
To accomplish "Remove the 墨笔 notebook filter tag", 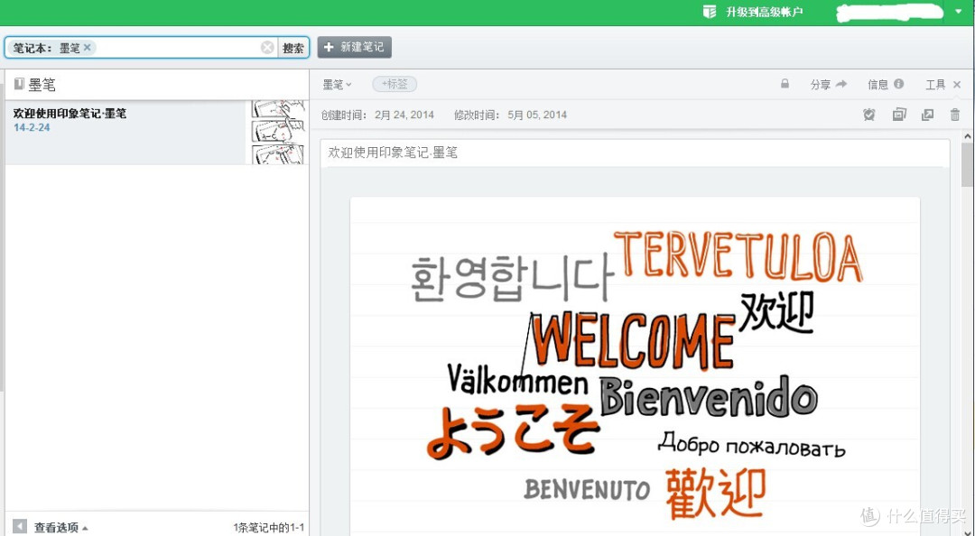I will pyautogui.click(x=87, y=47).
